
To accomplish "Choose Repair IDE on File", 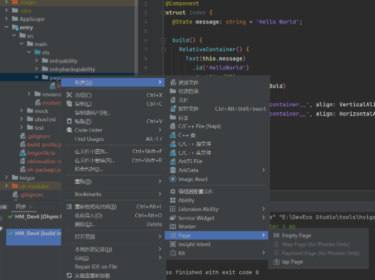I will click(114, 267).
